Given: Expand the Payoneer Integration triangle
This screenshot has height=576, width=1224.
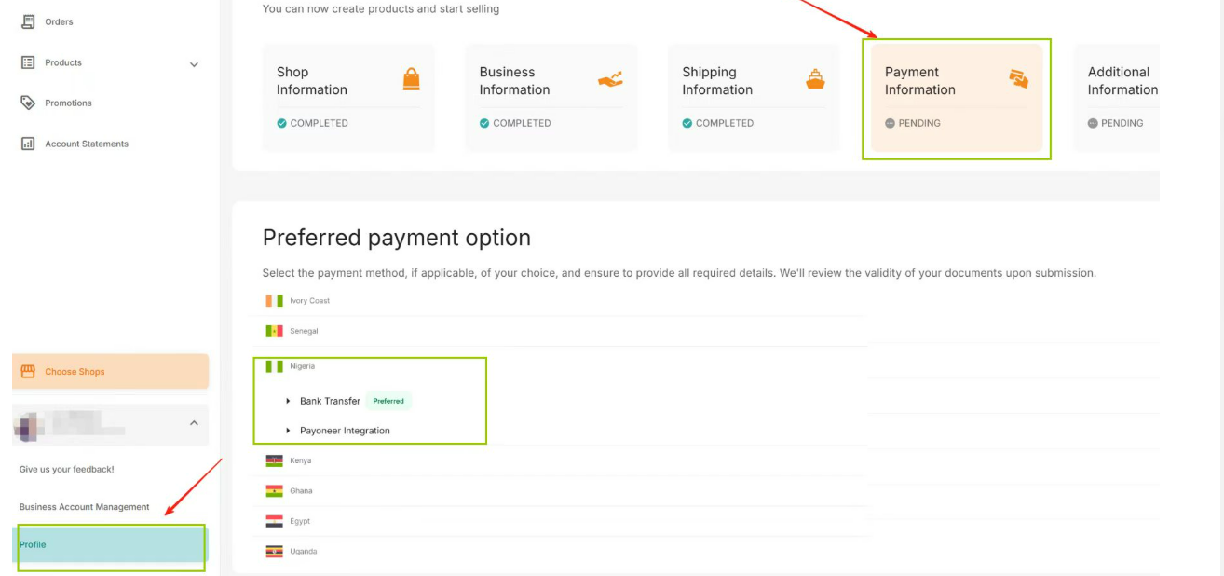Looking at the screenshot, I should tap(288, 431).
